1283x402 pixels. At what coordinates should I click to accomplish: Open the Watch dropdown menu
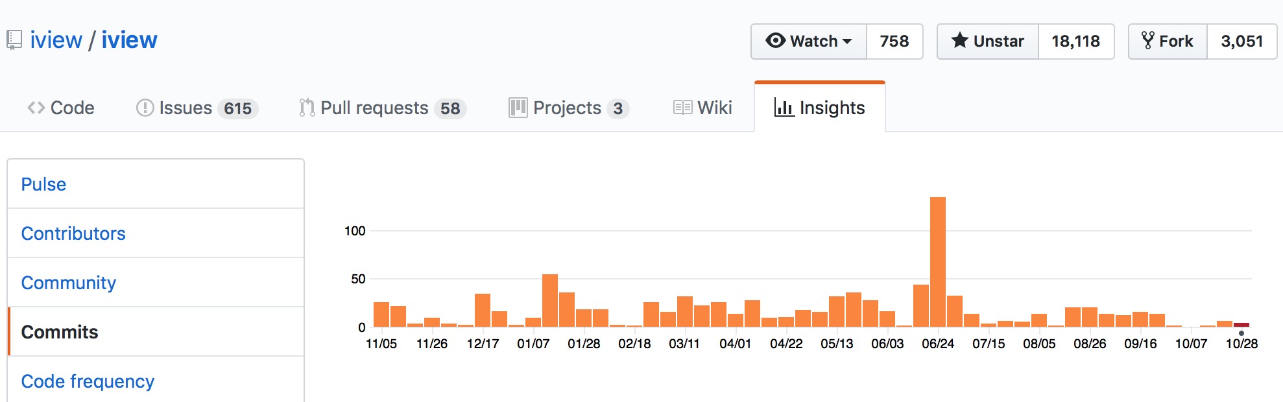(809, 41)
